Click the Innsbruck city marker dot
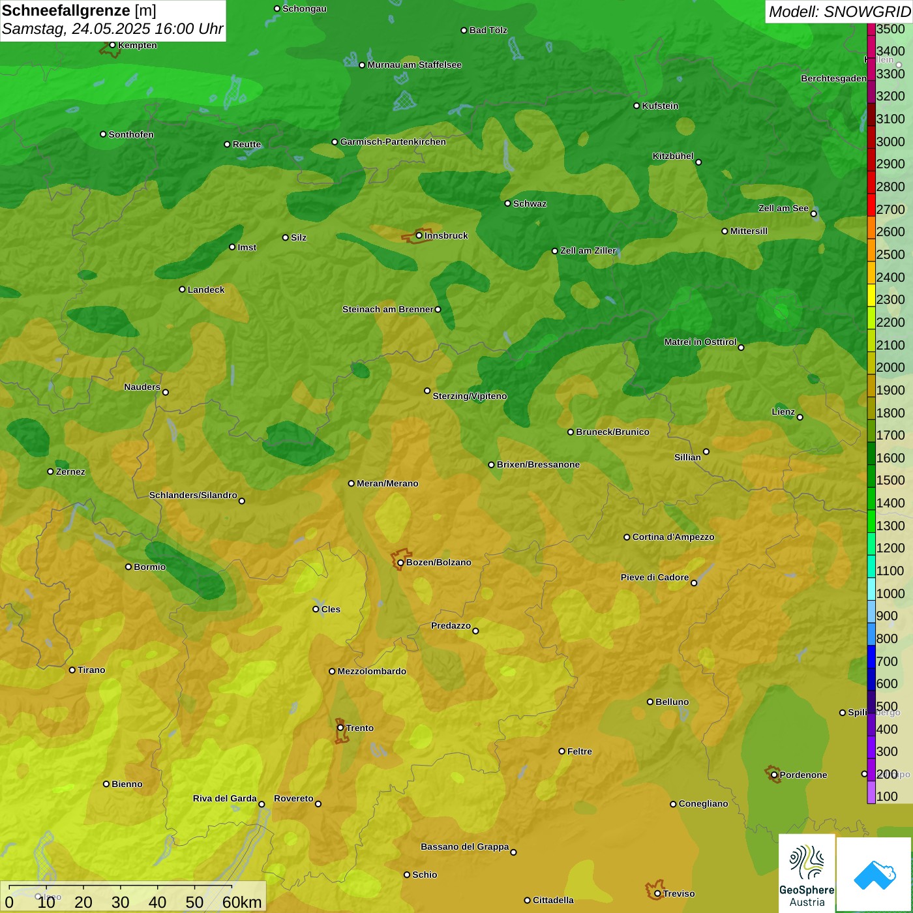This screenshot has height=913, width=913. pos(419,235)
